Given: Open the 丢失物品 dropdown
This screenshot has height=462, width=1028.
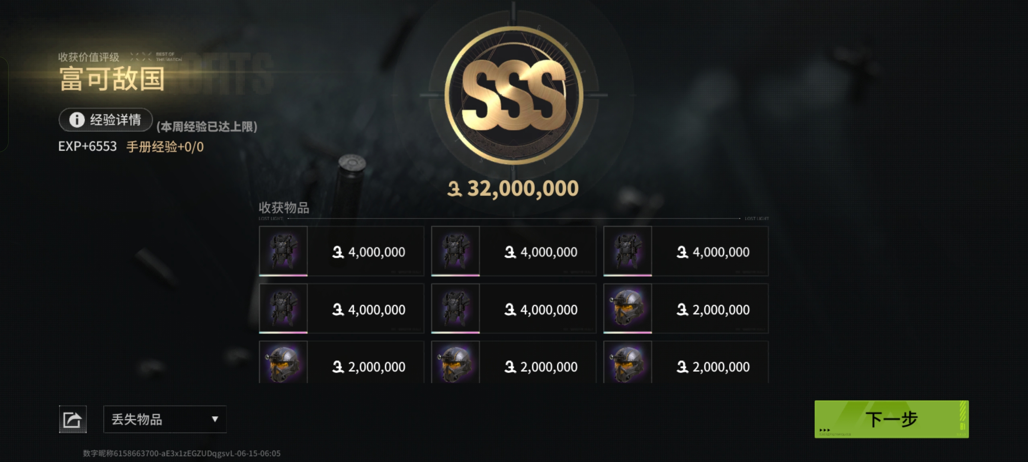Looking at the screenshot, I should coord(165,419).
